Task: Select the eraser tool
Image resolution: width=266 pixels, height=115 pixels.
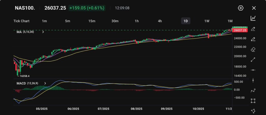Action: pyautogui.click(x=253, y=49)
